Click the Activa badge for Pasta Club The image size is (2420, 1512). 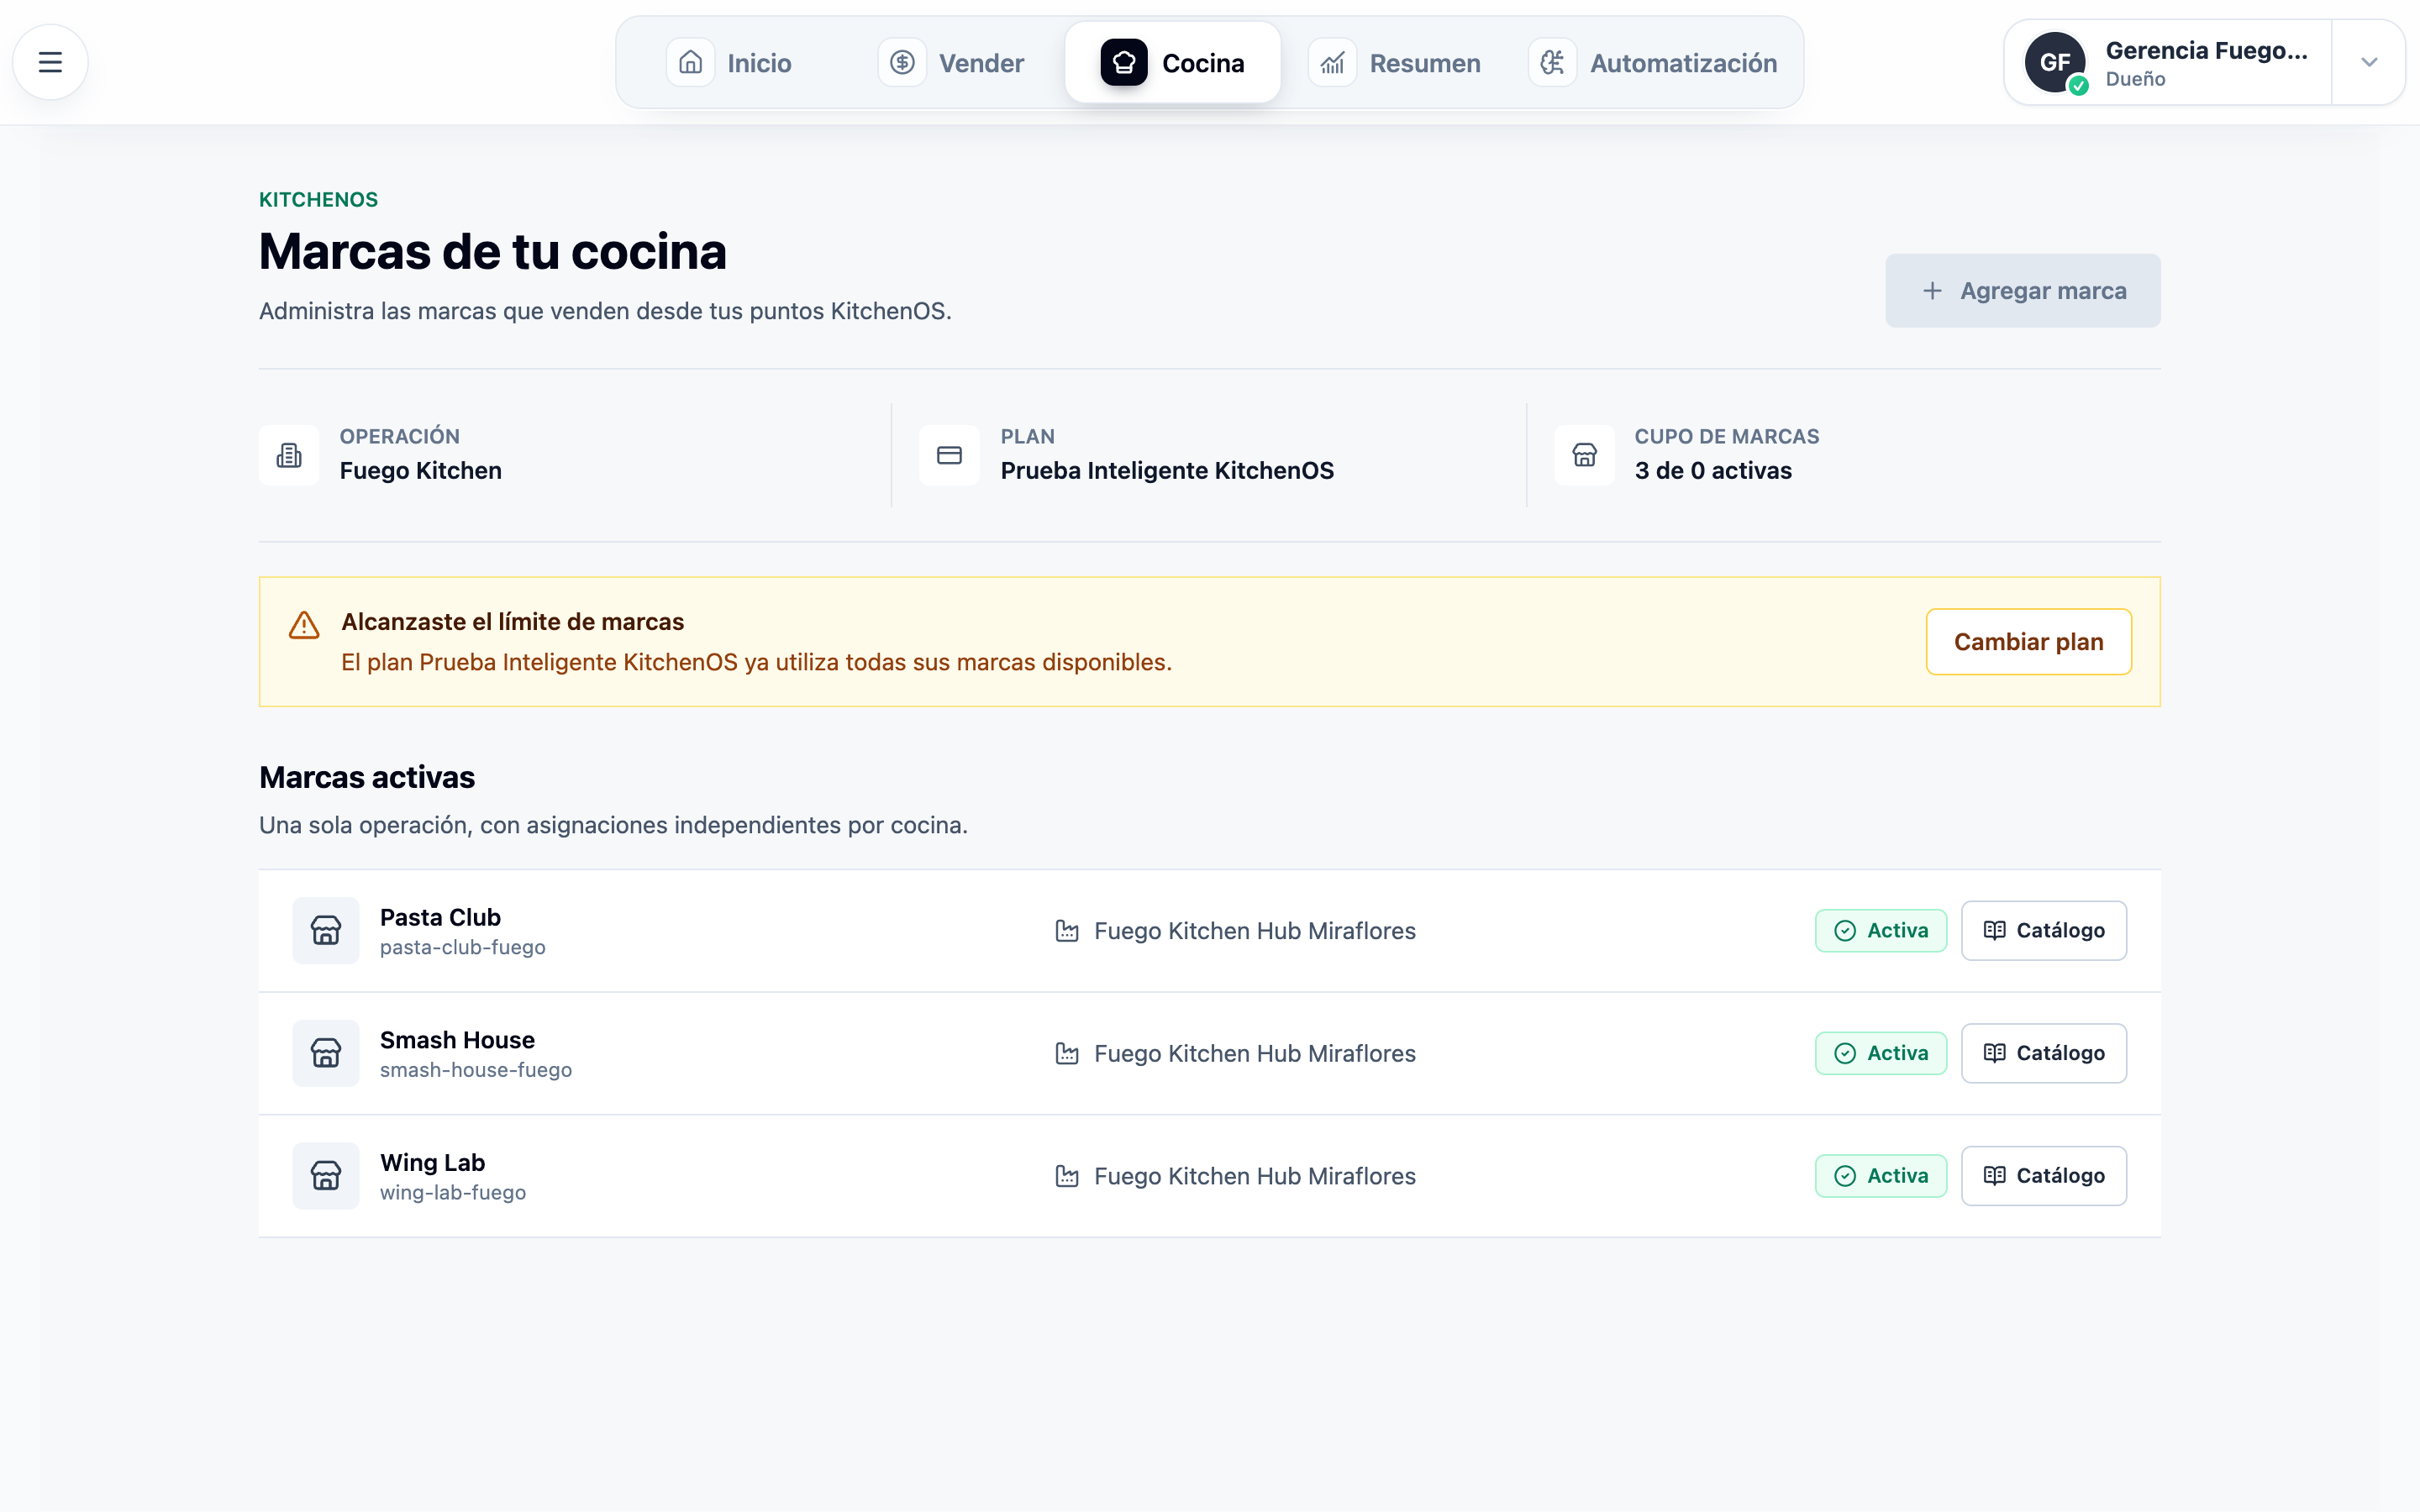point(1881,931)
